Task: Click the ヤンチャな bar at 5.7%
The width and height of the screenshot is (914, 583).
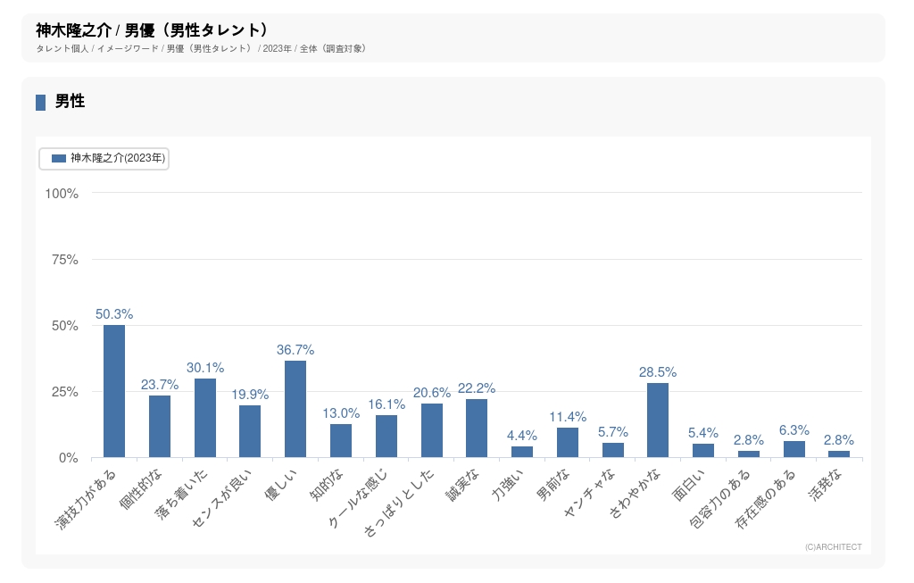Action: tap(613, 450)
